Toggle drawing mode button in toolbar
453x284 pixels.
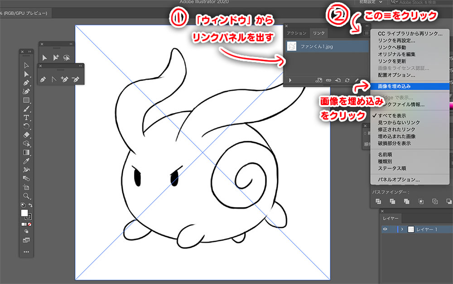[26, 231]
